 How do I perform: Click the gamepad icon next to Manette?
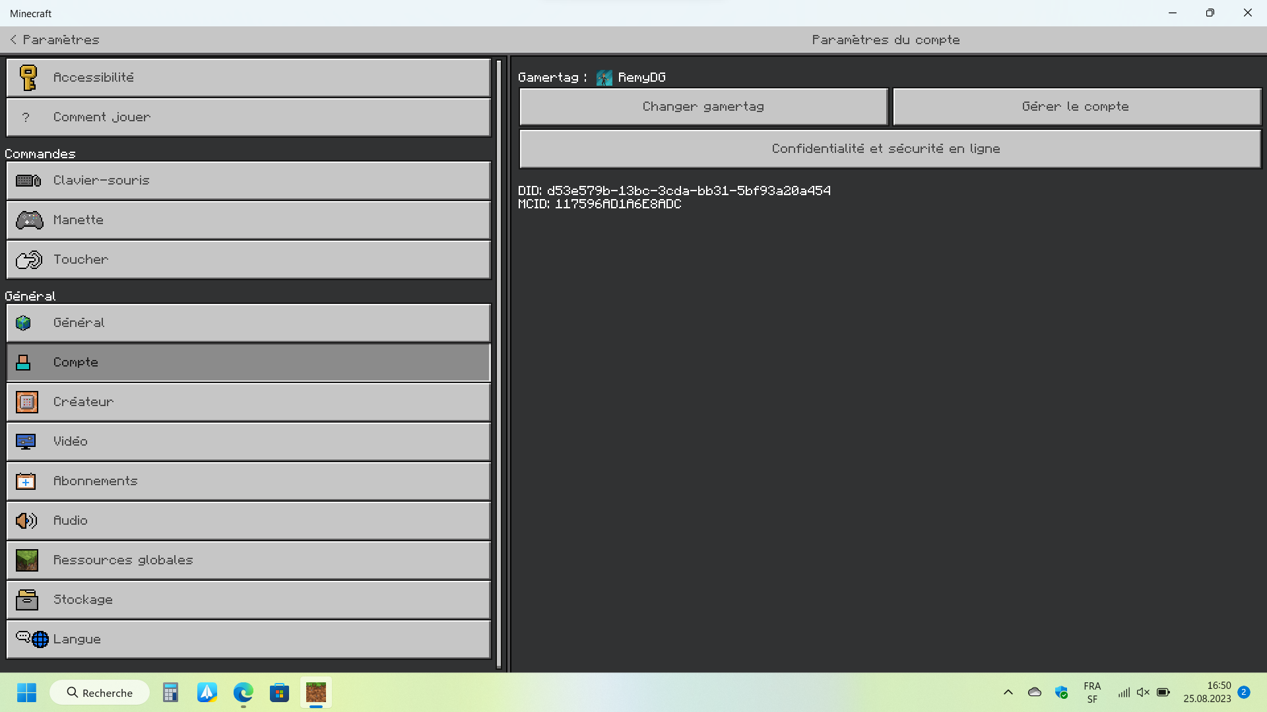pos(29,220)
